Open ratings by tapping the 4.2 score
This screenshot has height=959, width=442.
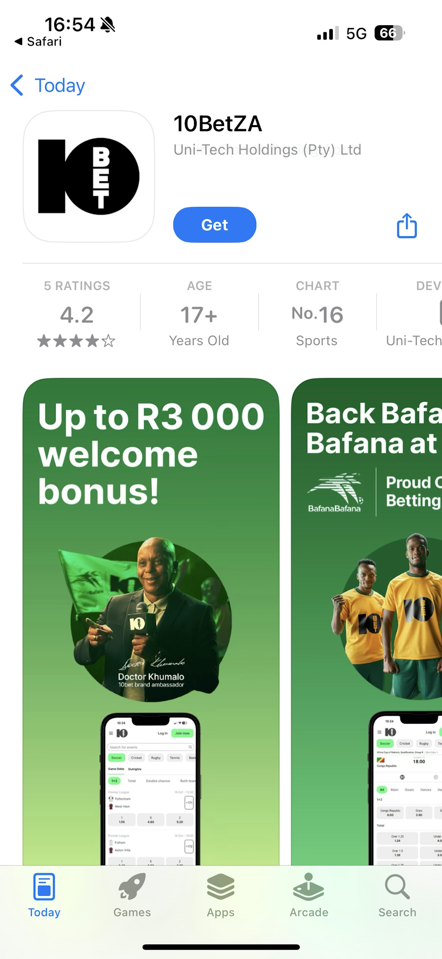(x=76, y=315)
